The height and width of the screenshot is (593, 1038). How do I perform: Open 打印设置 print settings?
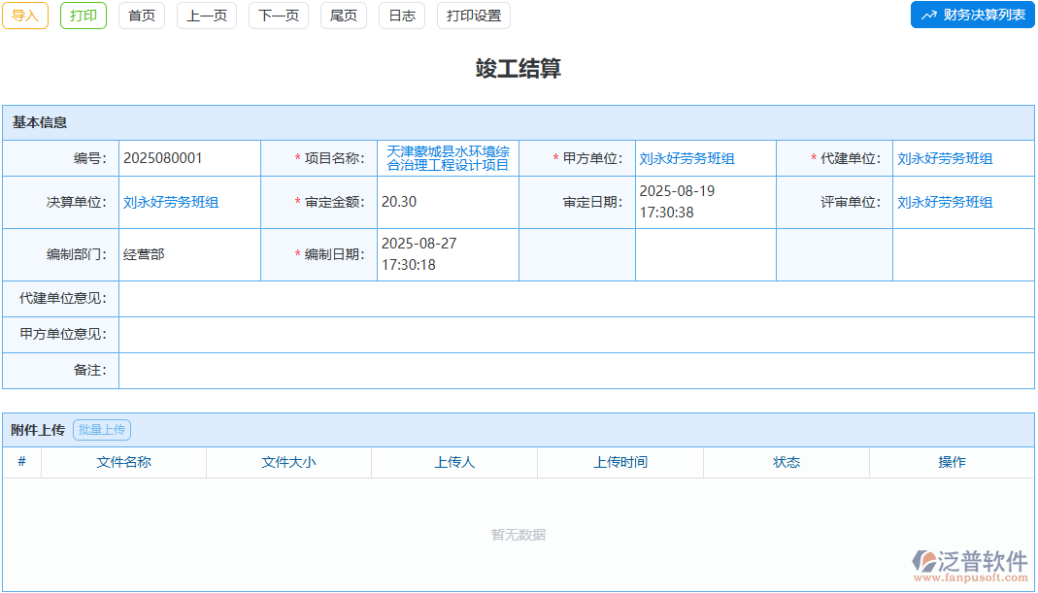[x=473, y=16]
